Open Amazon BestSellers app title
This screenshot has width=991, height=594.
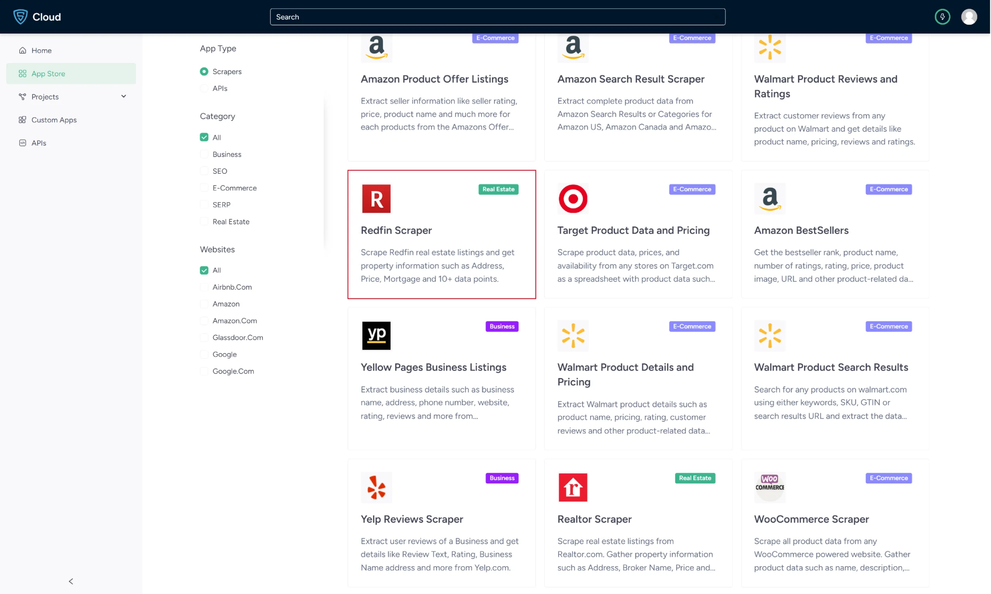[801, 230]
